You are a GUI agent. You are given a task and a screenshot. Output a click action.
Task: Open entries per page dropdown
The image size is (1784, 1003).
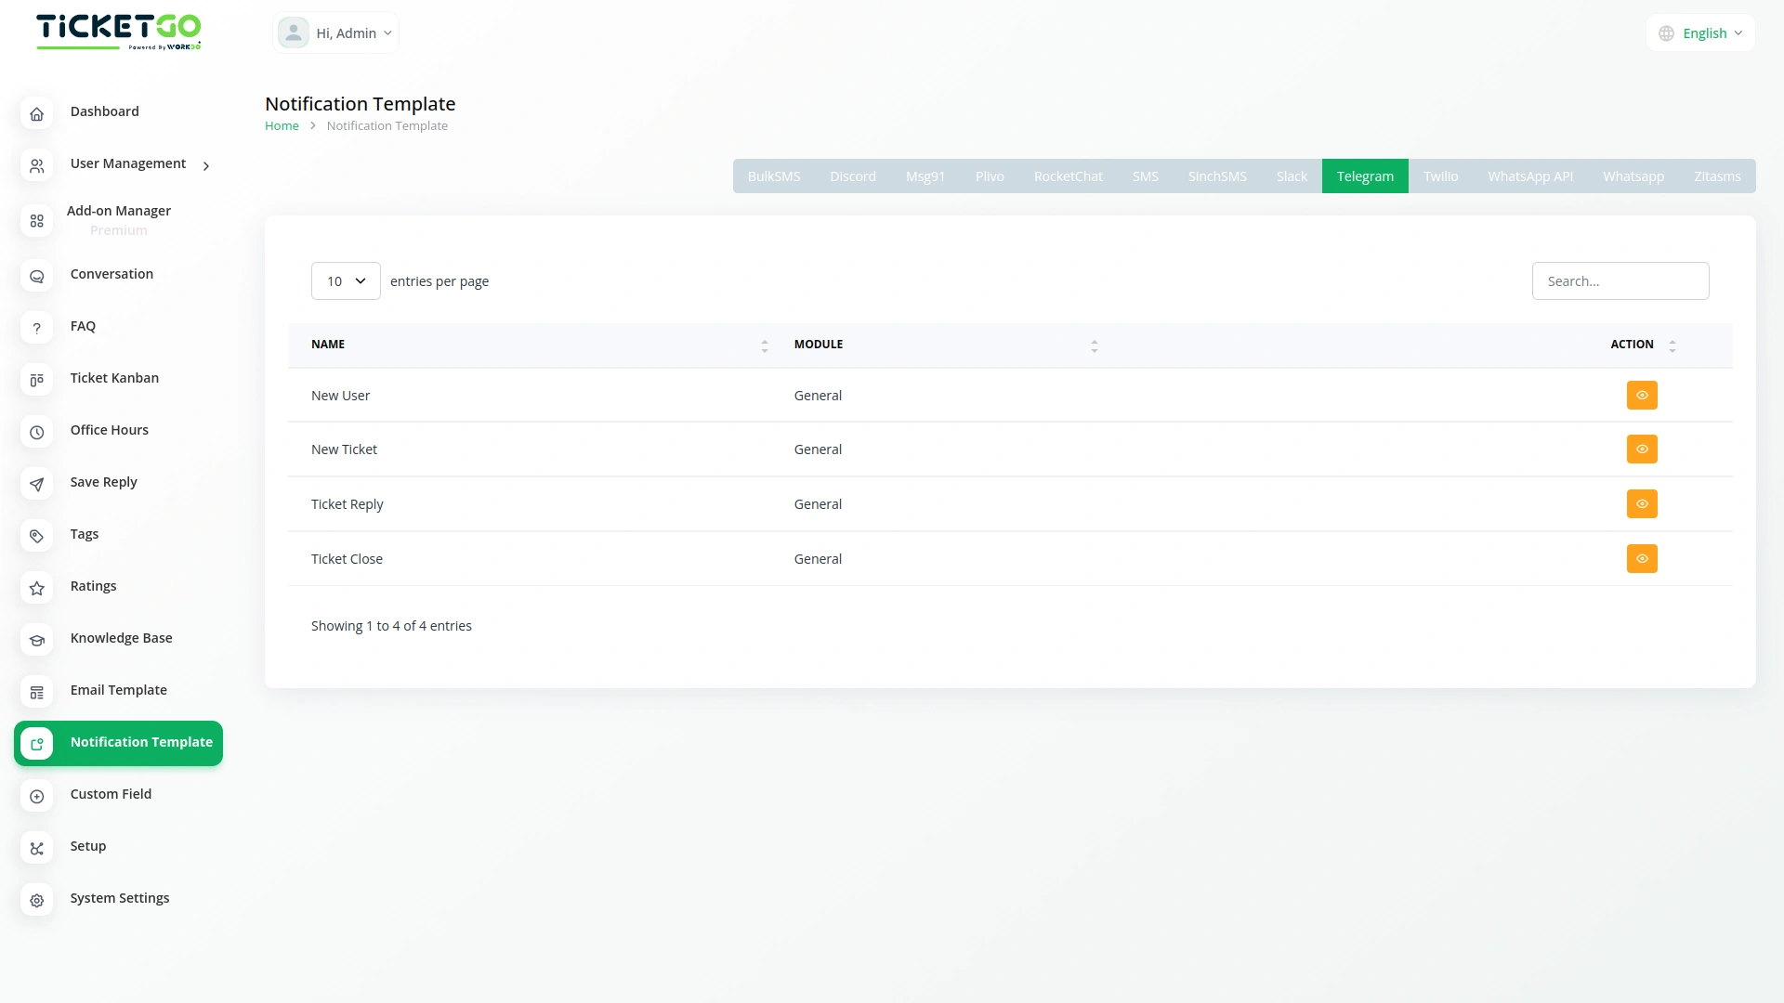tap(346, 281)
